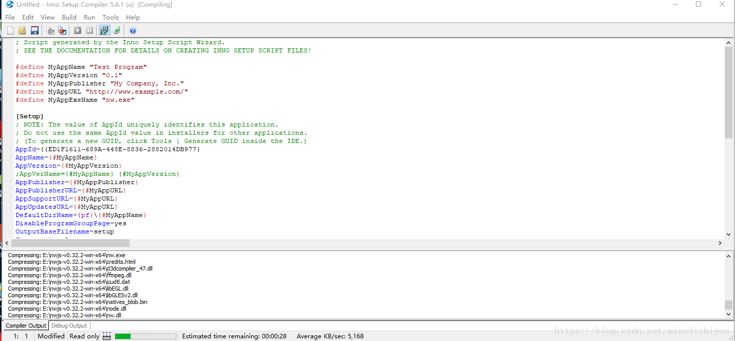Click the editor scroll-up arrow
The height and width of the screenshot is (341, 735).
pyautogui.click(x=728, y=42)
